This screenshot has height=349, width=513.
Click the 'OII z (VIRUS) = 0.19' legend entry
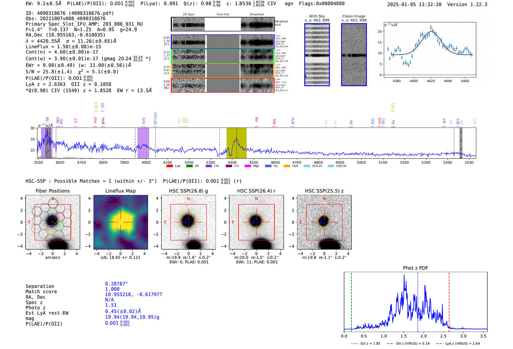[408, 344]
